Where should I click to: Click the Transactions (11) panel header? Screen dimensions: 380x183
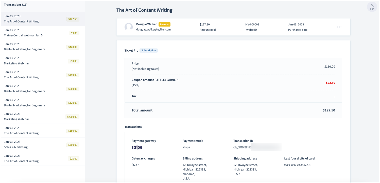coord(16,5)
